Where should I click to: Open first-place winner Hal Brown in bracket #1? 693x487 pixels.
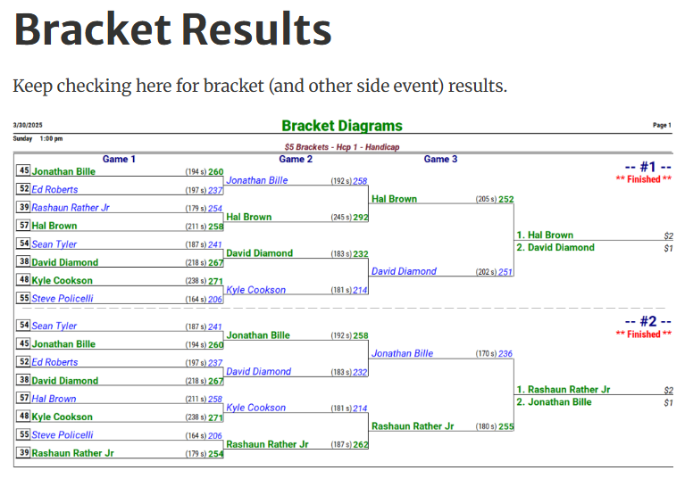coord(549,235)
